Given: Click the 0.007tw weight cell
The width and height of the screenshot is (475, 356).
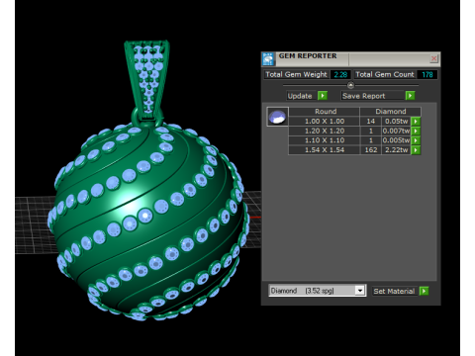Looking at the screenshot, I should tap(396, 131).
